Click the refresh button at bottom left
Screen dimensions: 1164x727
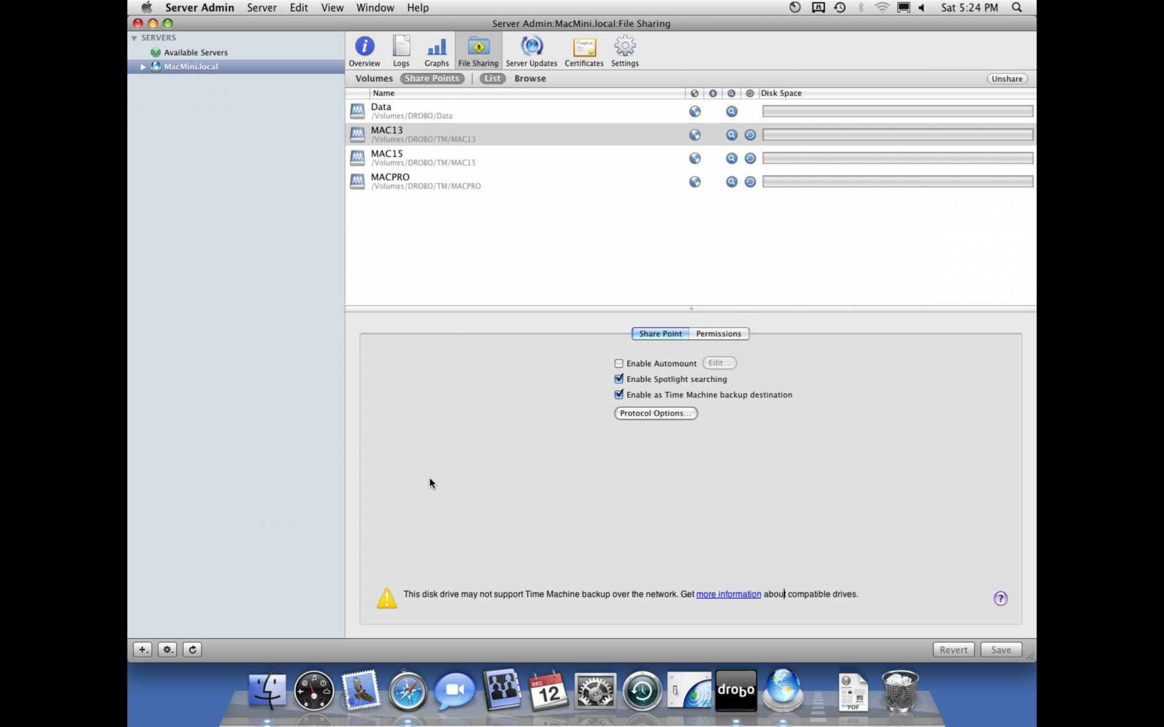pyautogui.click(x=193, y=650)
